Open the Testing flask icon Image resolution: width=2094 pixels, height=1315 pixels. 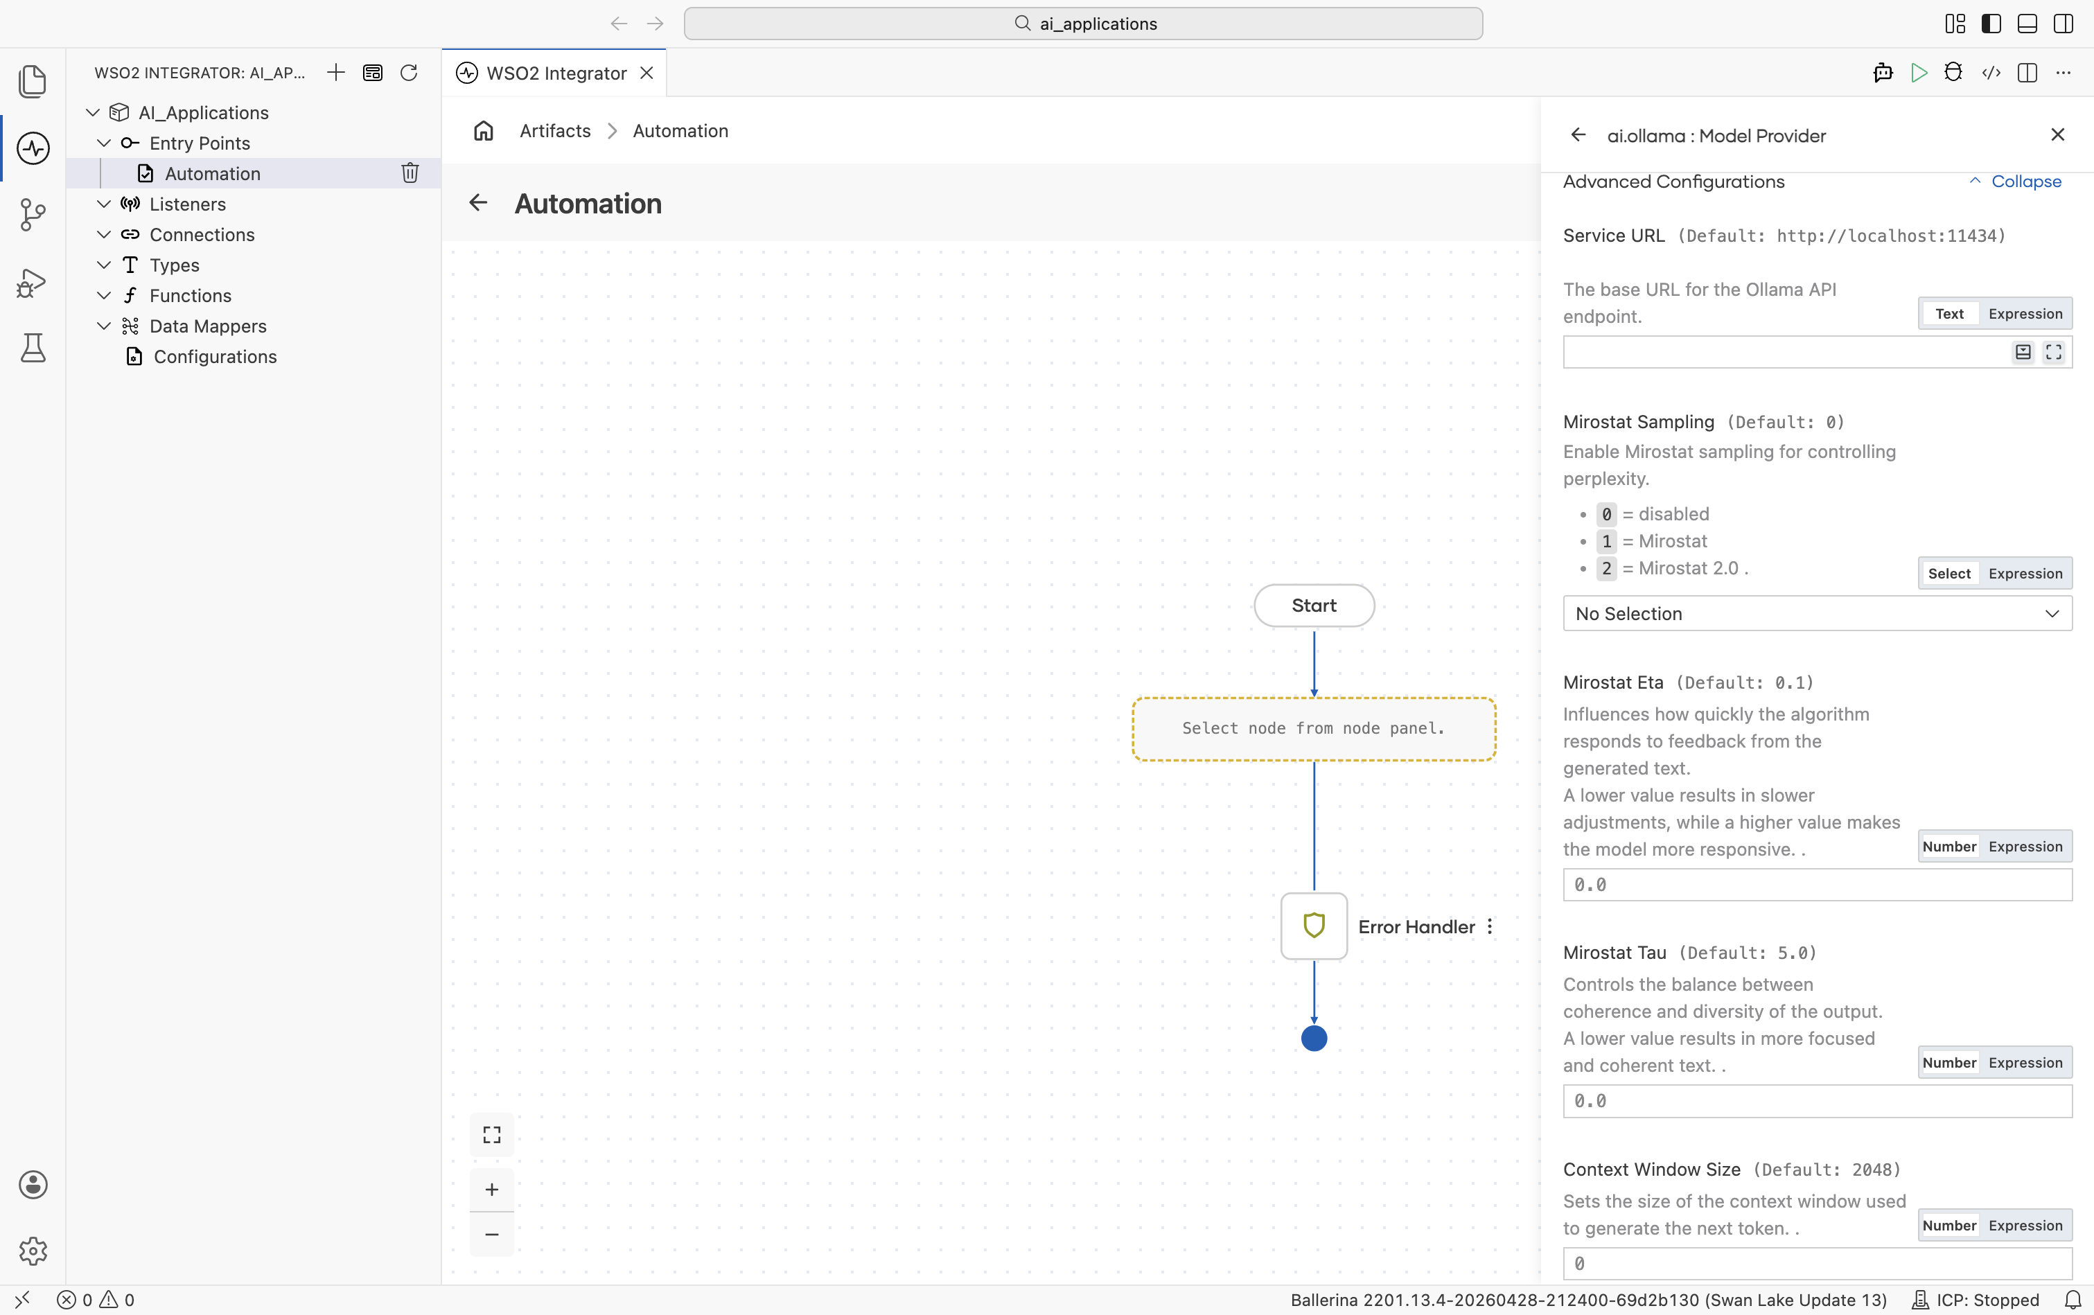33,348
